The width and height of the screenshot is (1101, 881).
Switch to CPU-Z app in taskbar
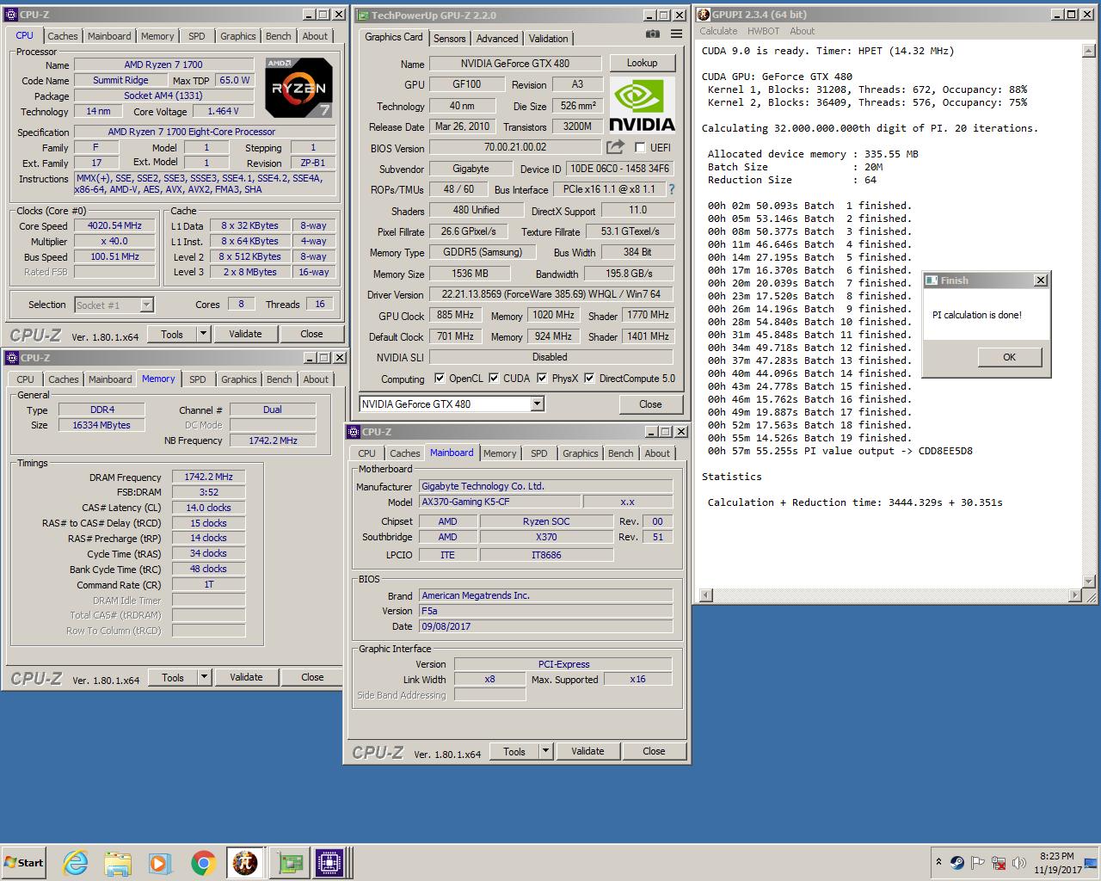pos(329,862)
